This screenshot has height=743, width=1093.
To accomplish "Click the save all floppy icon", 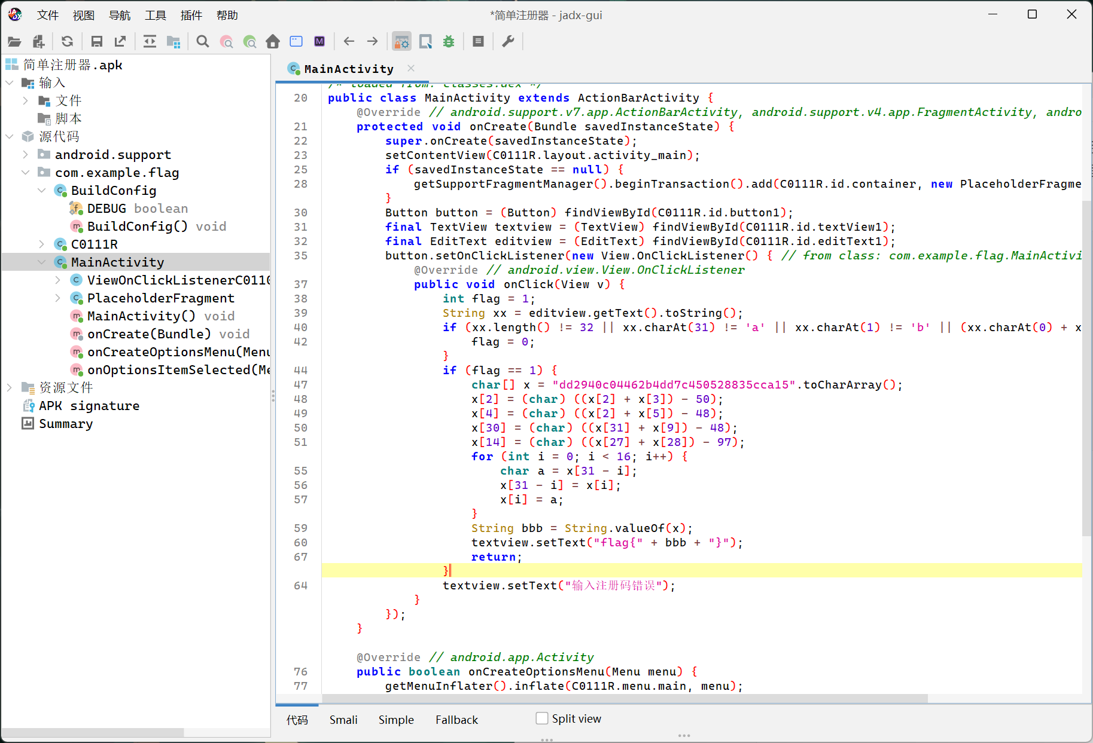I will click(96, 41).
